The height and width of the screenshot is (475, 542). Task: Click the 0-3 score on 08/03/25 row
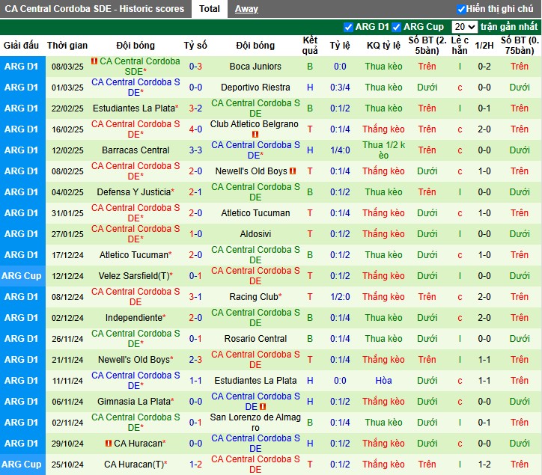coord(195,67)
